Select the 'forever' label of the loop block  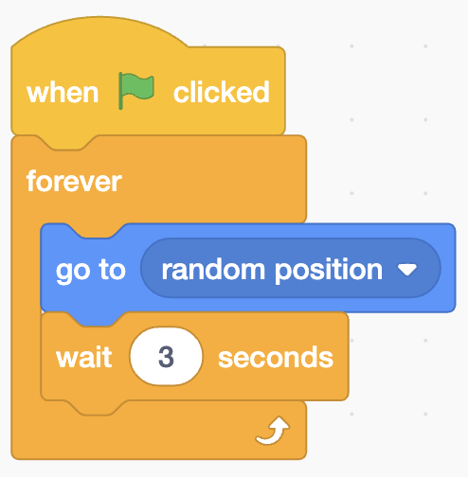(74, 181)
